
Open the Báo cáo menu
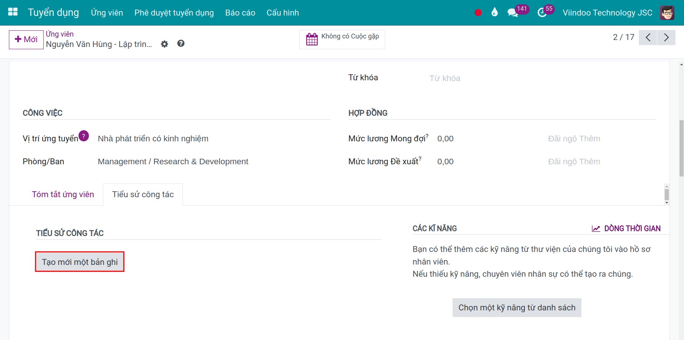240,13
